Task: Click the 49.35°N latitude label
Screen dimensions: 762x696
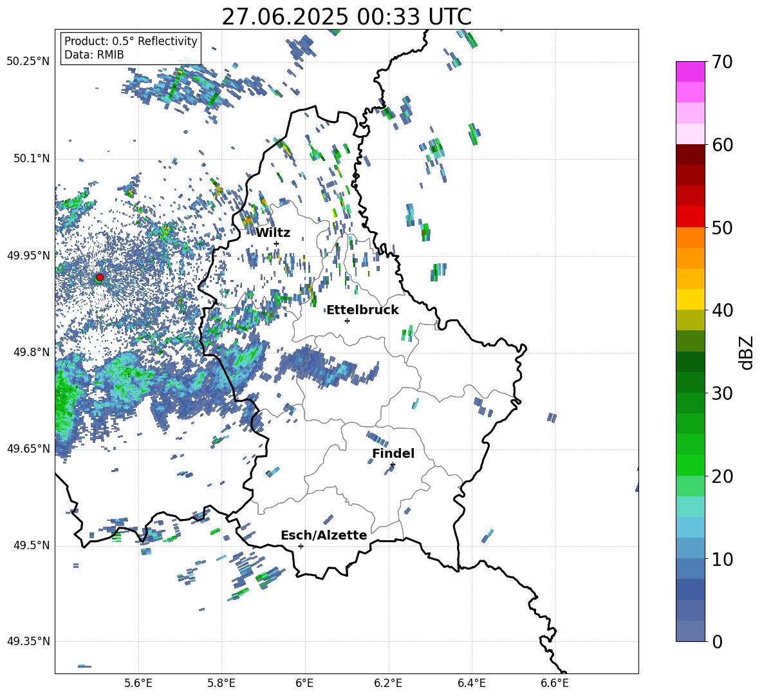Action: tap(28, 641)
